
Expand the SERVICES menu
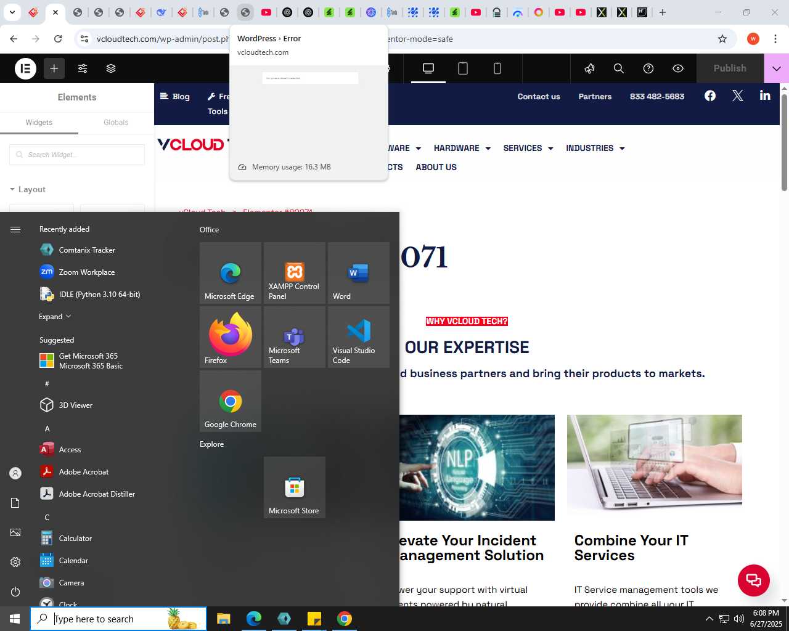(x=528, y=149)
